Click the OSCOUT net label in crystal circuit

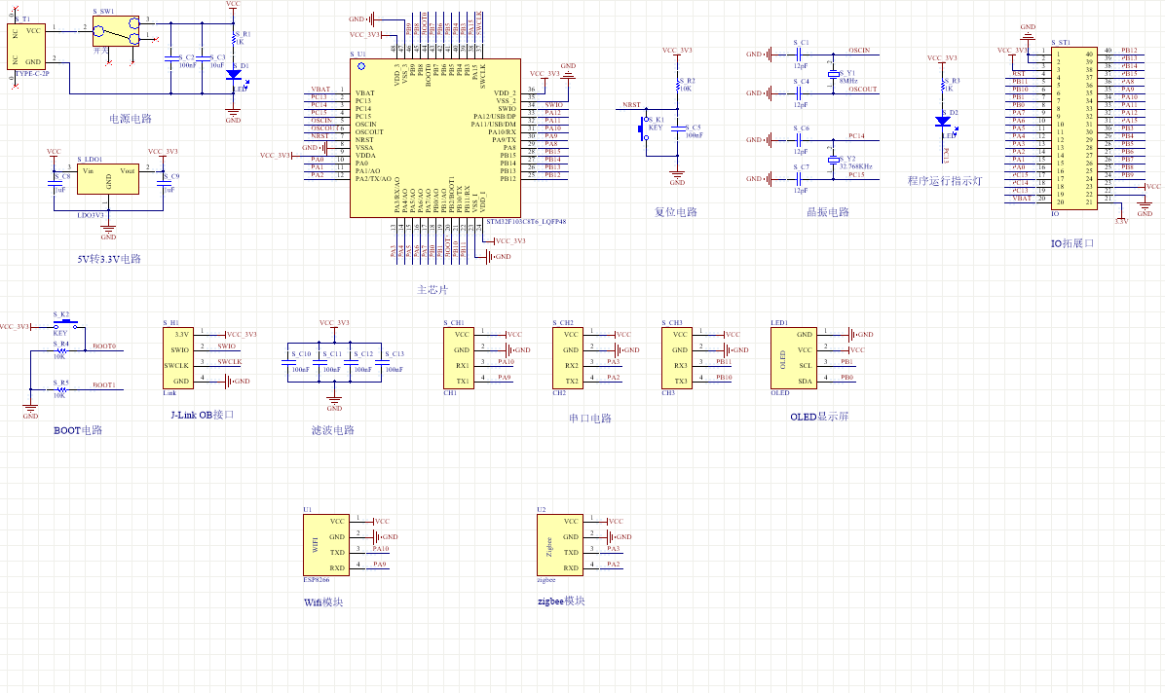point(863,90)
